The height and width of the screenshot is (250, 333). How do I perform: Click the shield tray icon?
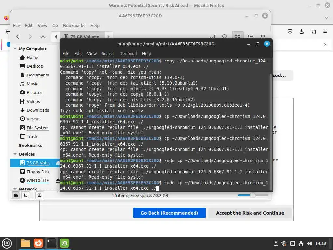point(284,243)
